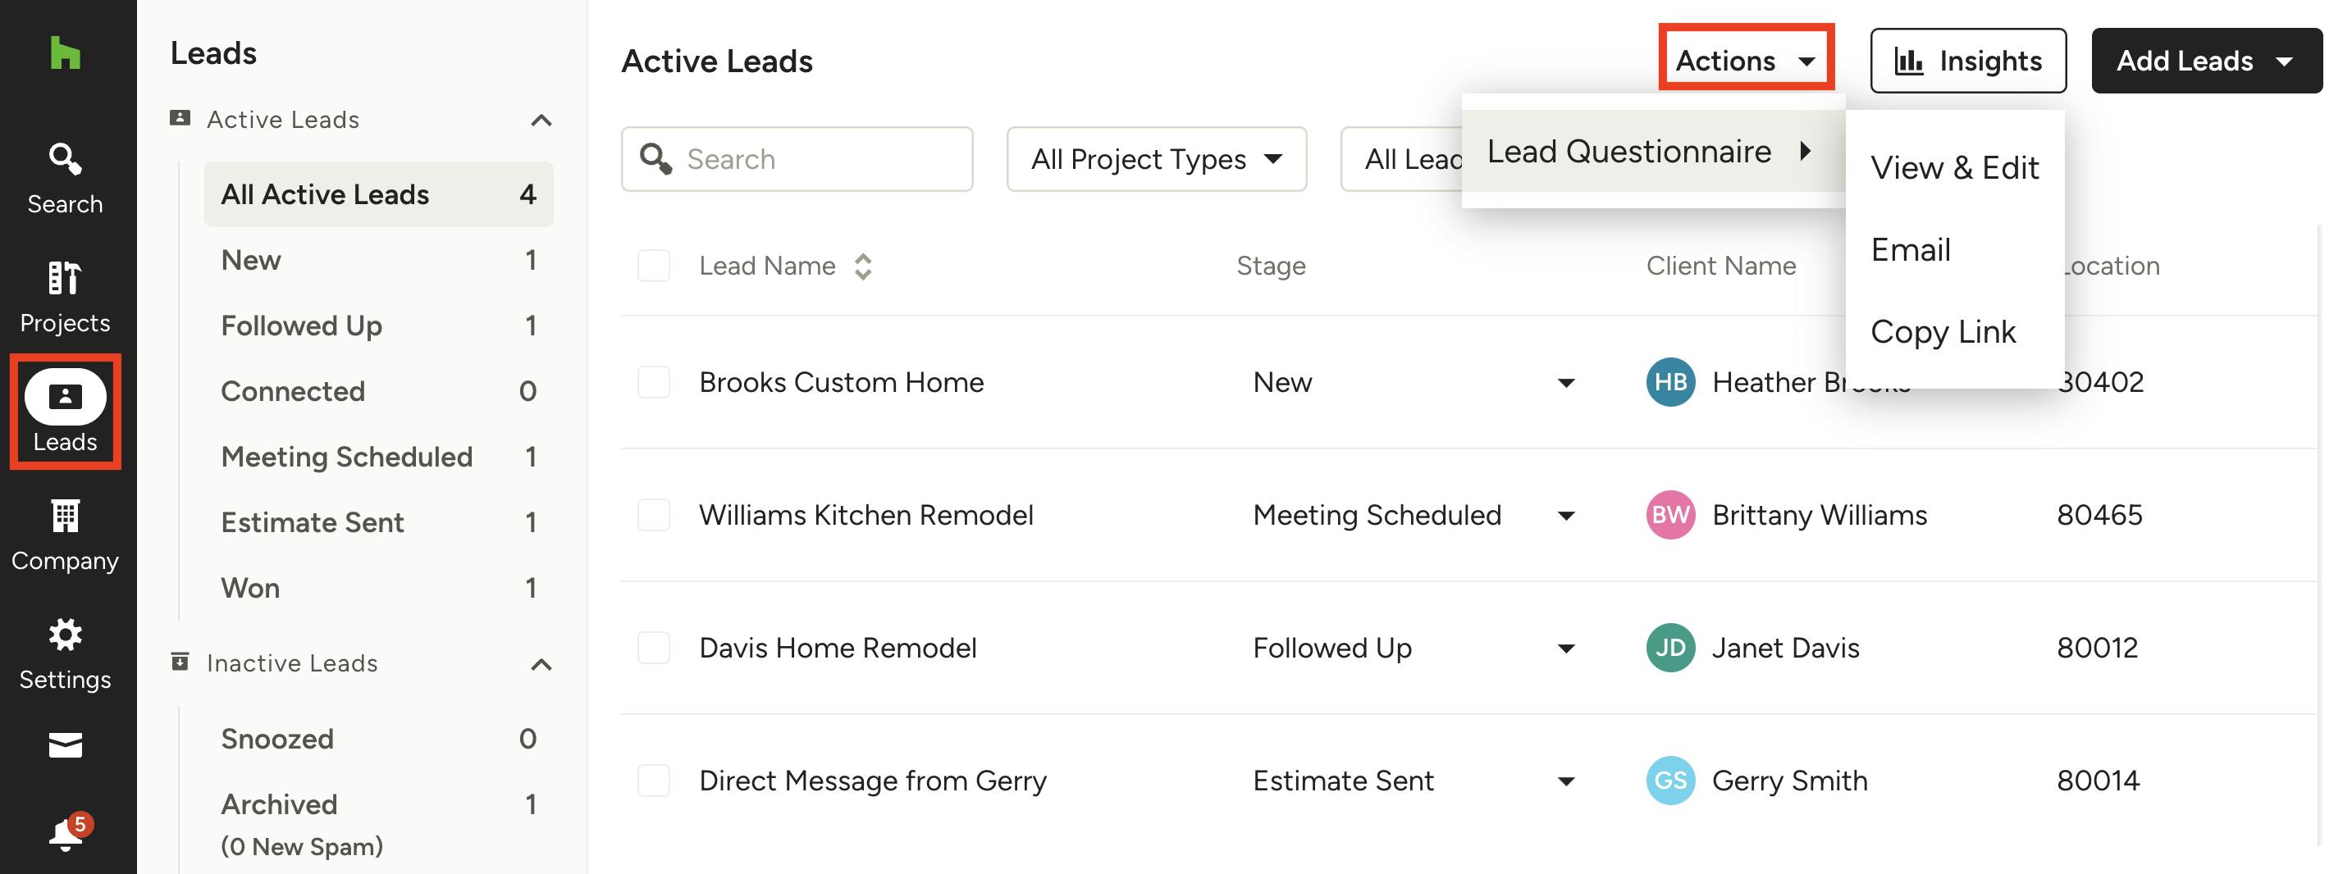This screenshot has width=2343, height=874.
Task: Select Copy Link from the menu
Action: (1943, 331)
